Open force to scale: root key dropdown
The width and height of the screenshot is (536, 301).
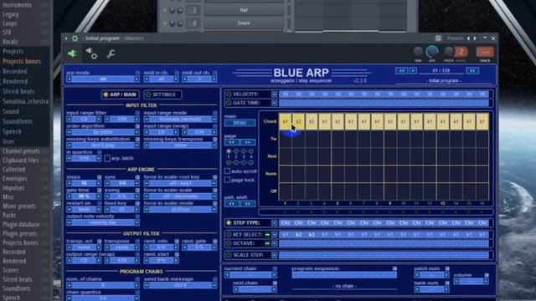pyautogui.click(x=180, y=183)
